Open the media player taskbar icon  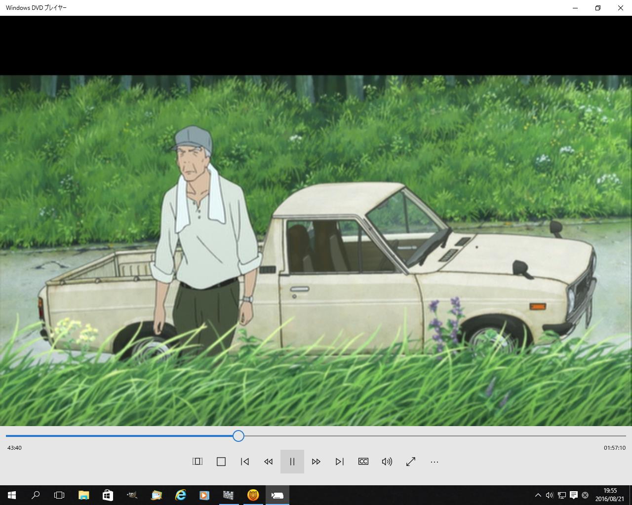click(204, 495)
